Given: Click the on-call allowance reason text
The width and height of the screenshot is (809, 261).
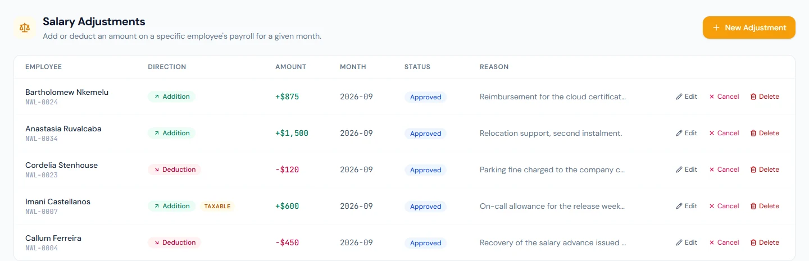Looking at the screenshot, I should point(553,206).
